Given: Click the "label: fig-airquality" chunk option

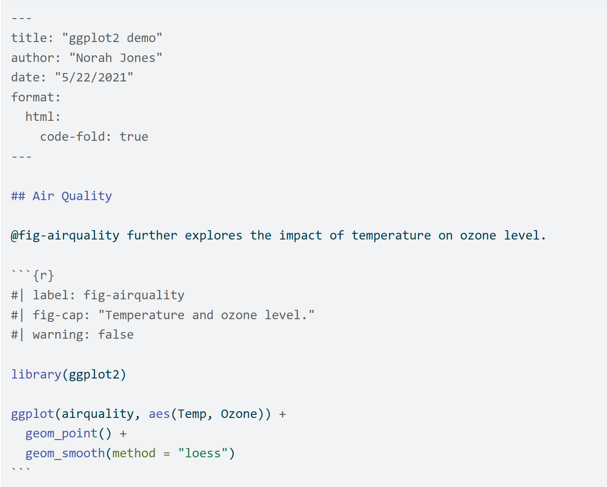Looking at the screenshot, I should [109, 295].
